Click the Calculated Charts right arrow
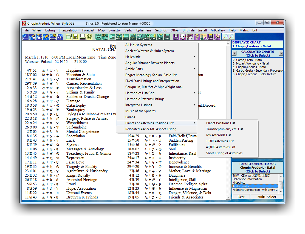 click(x=281, y=53)
